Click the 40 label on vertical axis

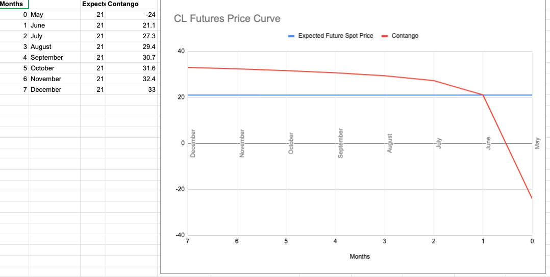[181, 51]
